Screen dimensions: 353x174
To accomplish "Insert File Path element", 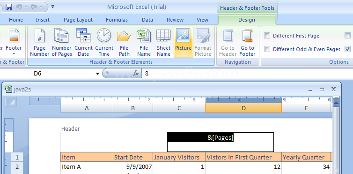I will click(x=124, y=42).
